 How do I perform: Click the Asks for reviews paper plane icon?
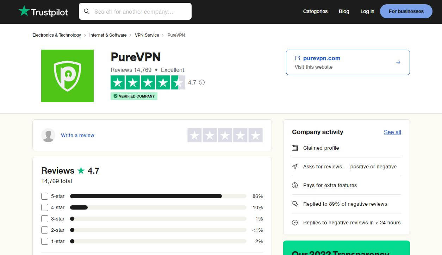[295, 167]
